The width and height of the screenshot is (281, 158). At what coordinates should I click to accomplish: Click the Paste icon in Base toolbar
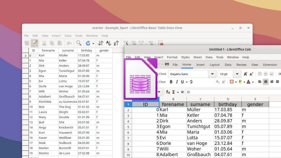60,43
